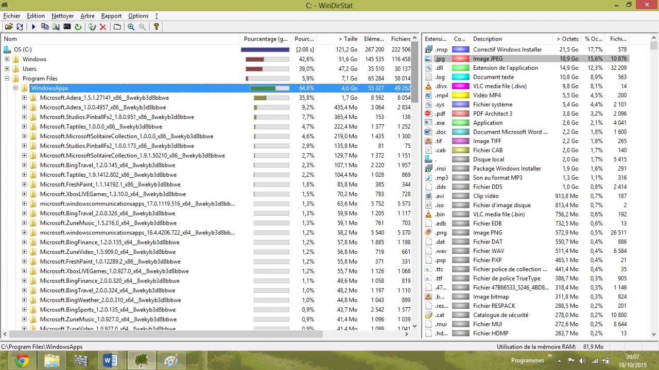Expand the Users folder node
659x370 pixels.
(x=7, y=69)
